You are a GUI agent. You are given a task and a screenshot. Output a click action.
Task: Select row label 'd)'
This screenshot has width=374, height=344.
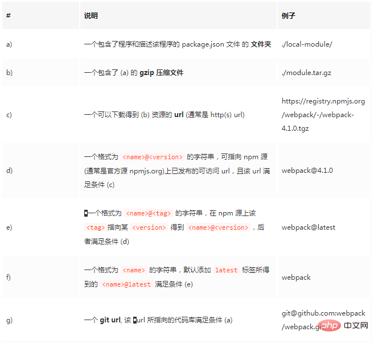coord(9,171)
